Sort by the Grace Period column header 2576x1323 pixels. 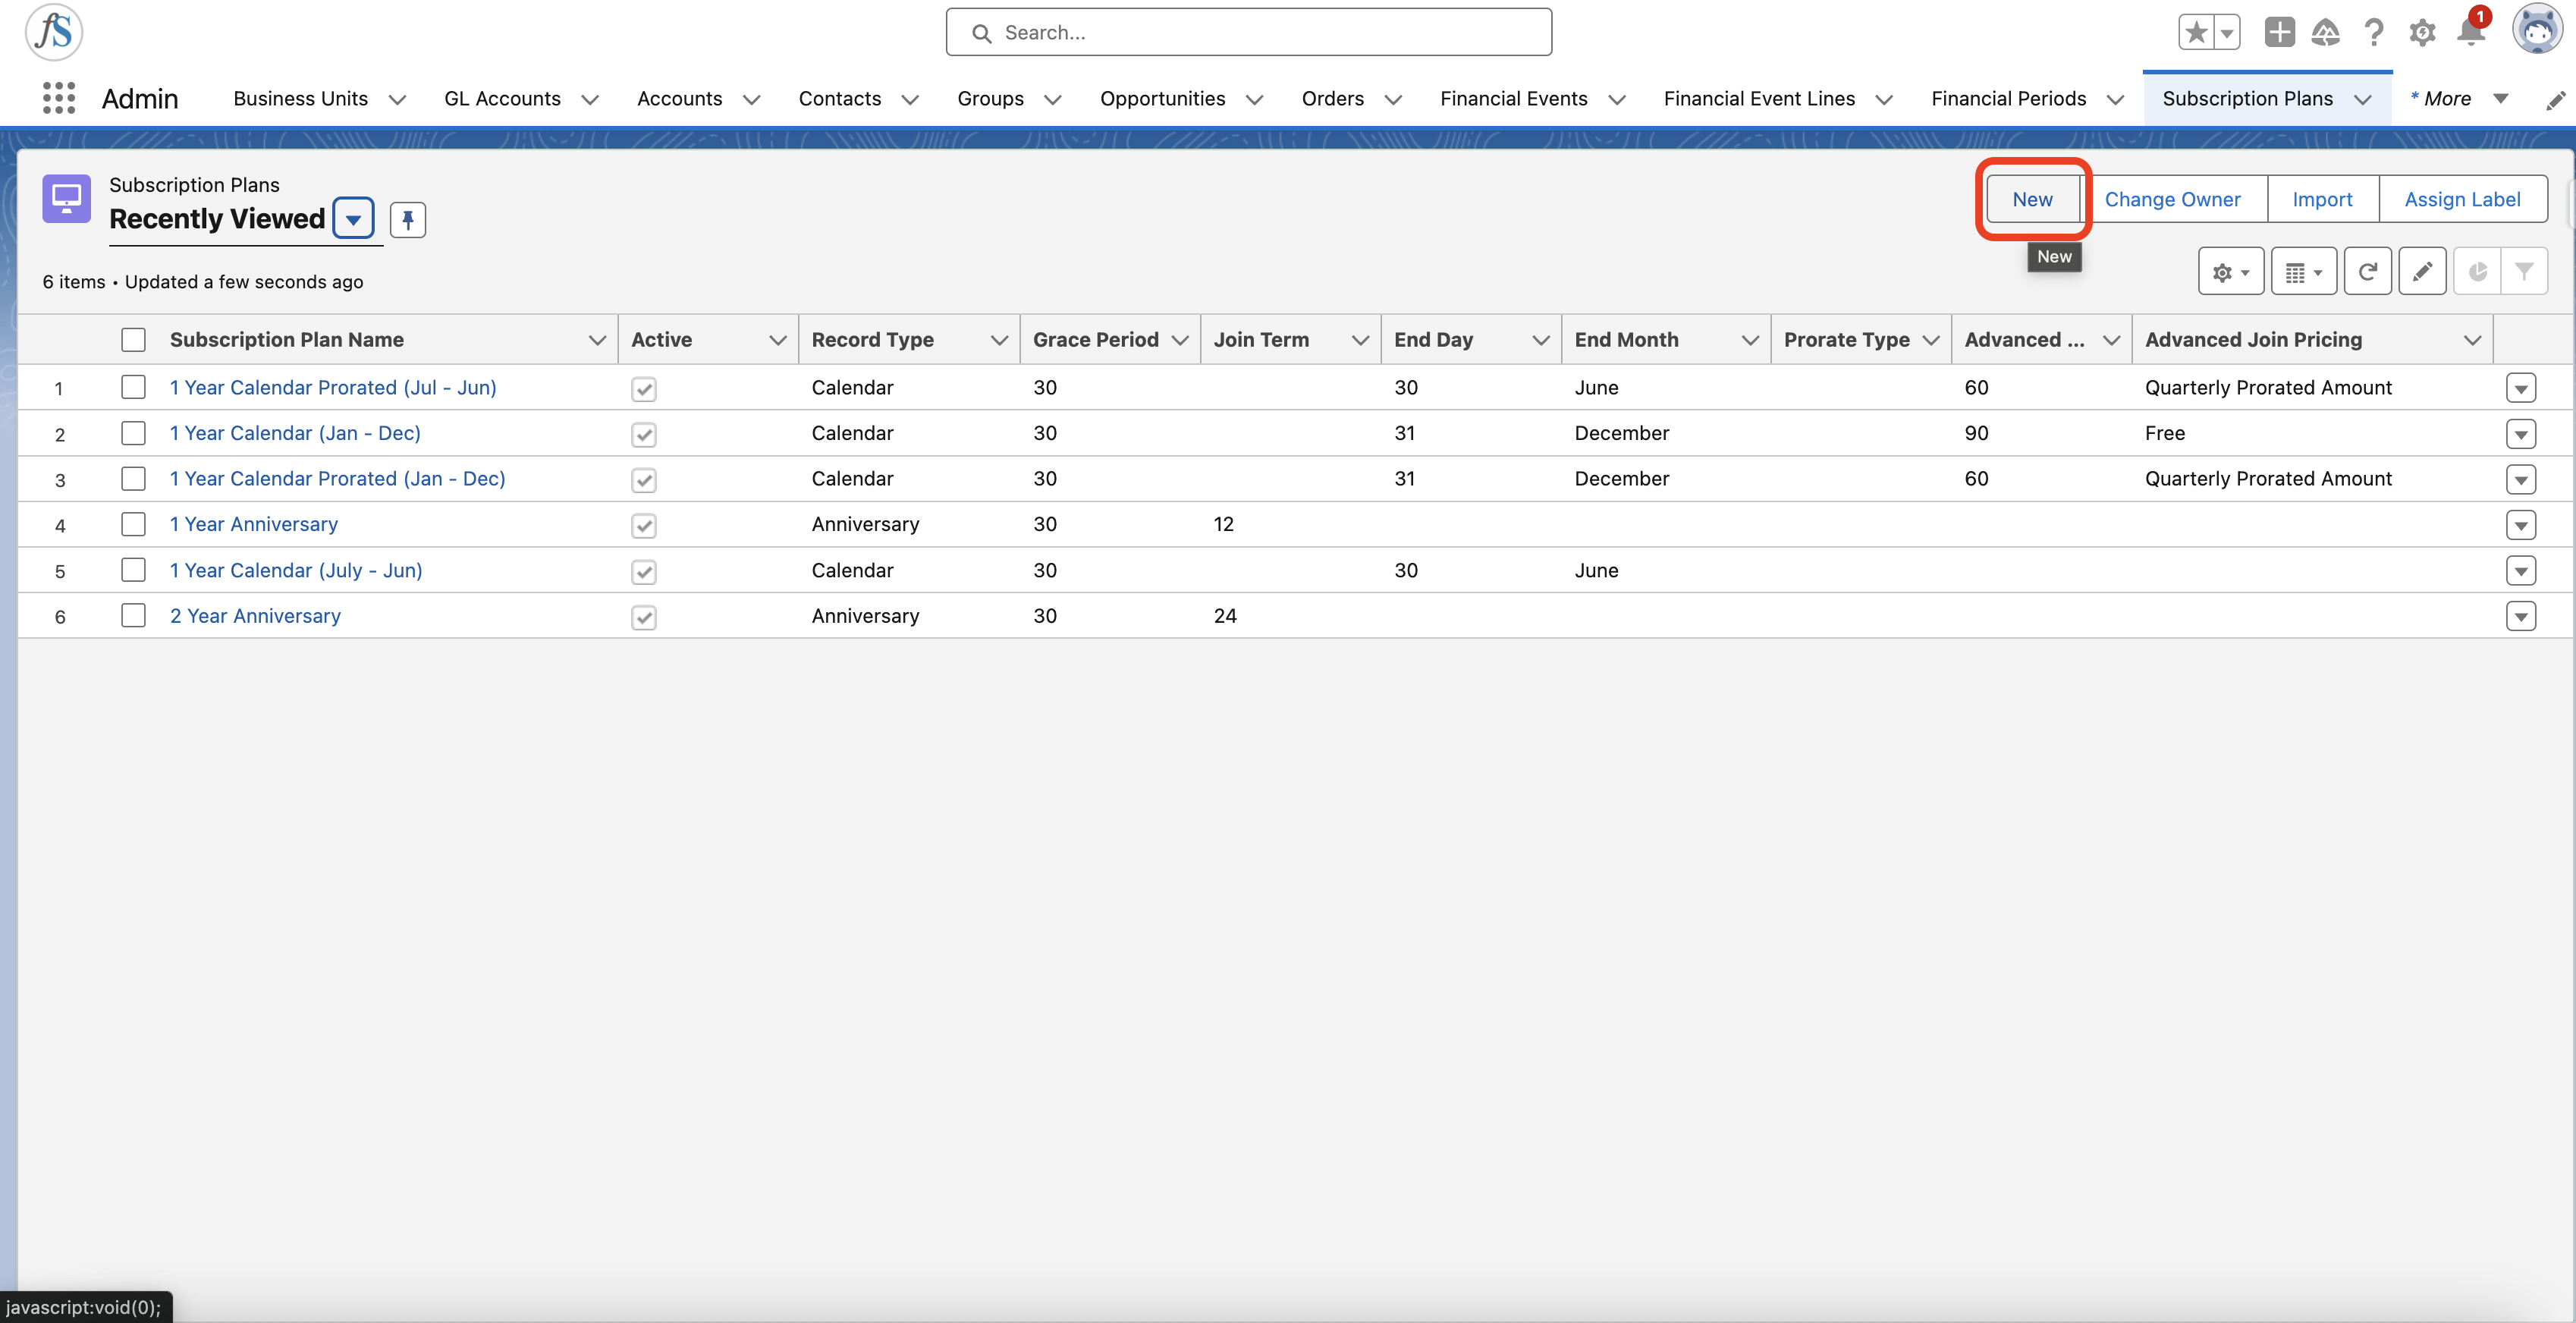tap(1095, 340)
